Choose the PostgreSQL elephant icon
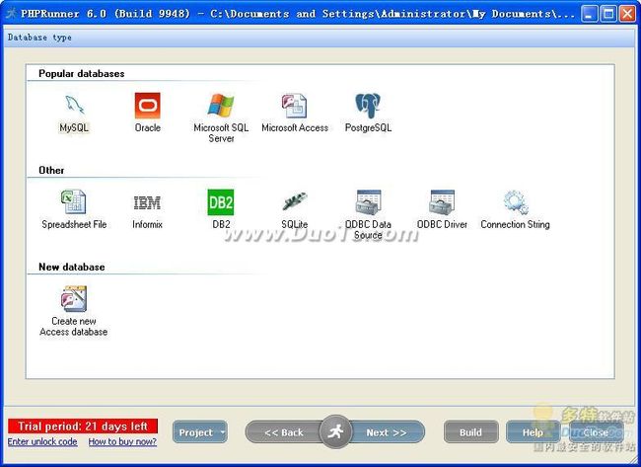This screenshot has width=641, height=467. point(368,106)
